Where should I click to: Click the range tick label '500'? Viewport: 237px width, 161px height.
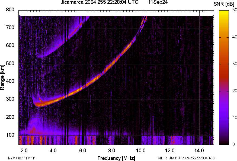(10, 63)
